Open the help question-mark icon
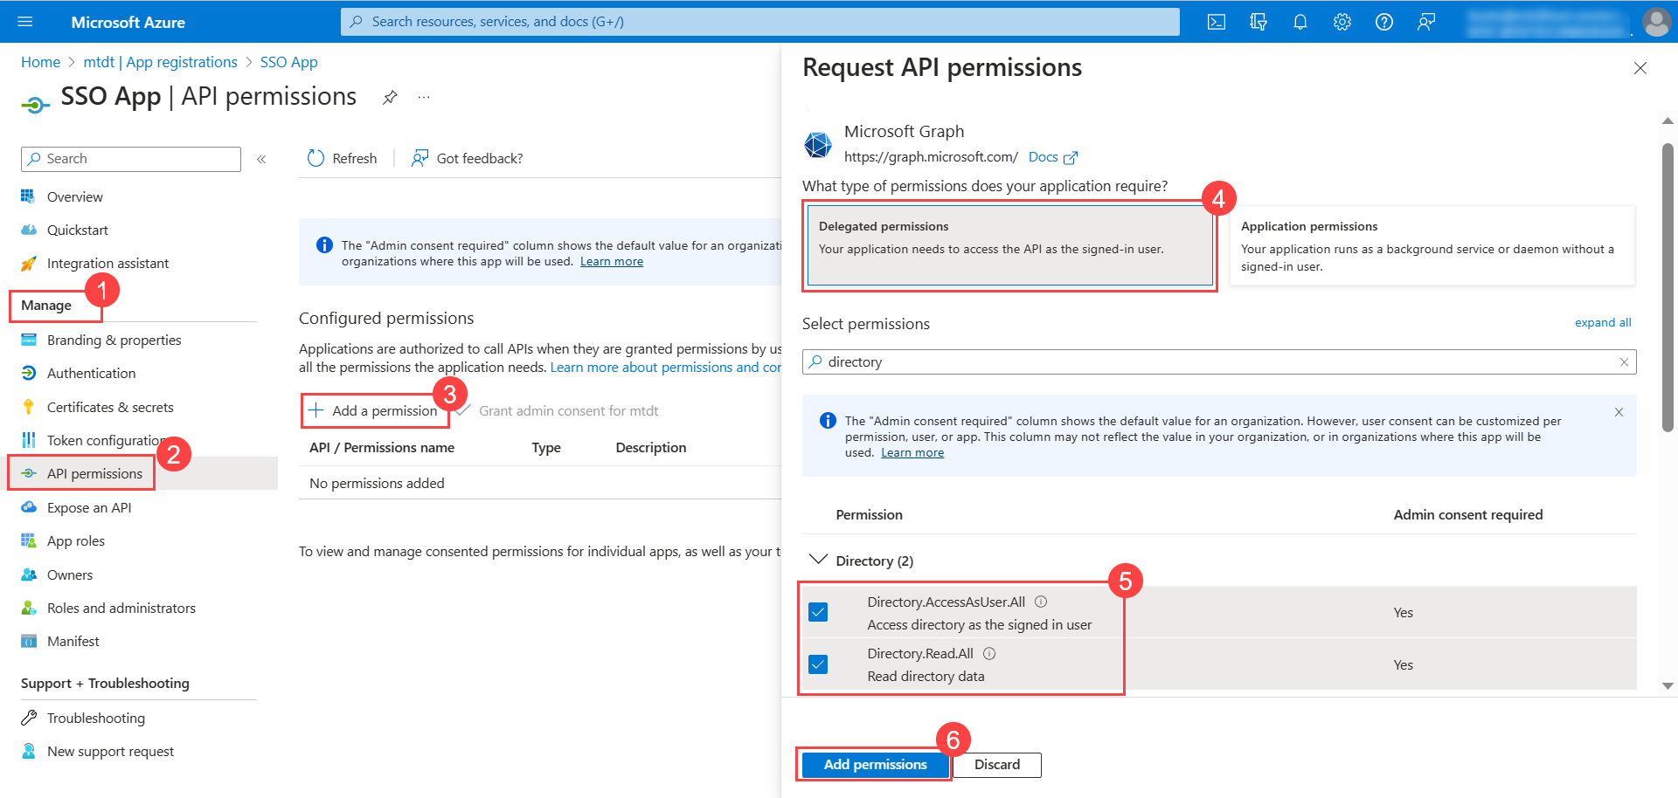Viewport: 1678px width, 798px height. [x=1383, y=22]
